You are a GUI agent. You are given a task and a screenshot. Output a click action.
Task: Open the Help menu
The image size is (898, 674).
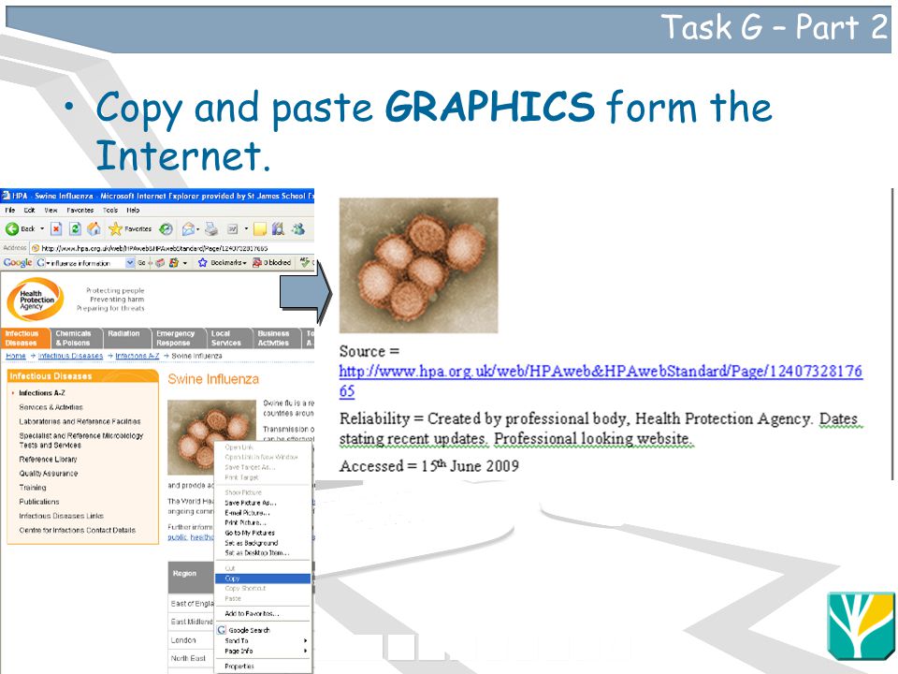pyautogui.click(x=133, y=211)
